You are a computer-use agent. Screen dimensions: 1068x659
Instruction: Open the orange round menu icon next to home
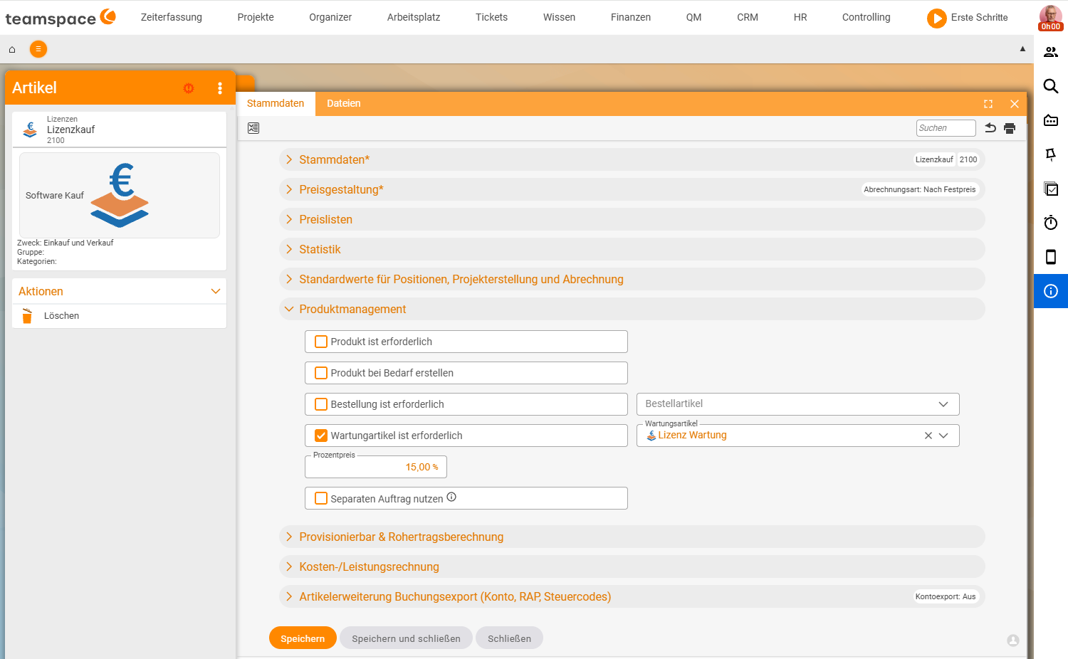point(38,49)
